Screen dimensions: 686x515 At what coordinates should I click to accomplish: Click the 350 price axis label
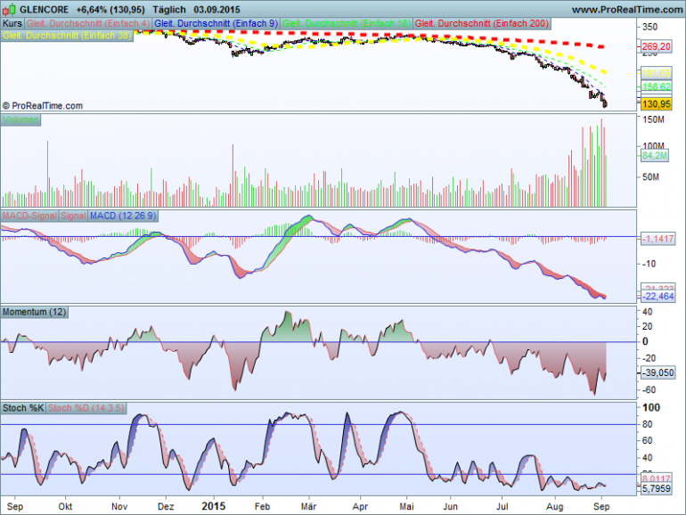(649, 27)
